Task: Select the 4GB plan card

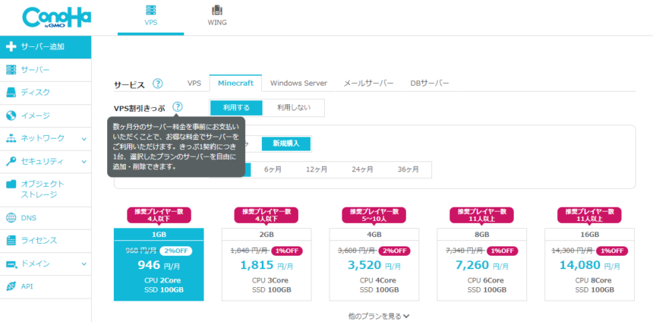Action: 374,264
